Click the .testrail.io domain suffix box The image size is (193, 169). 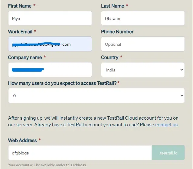tap(168, 153)
